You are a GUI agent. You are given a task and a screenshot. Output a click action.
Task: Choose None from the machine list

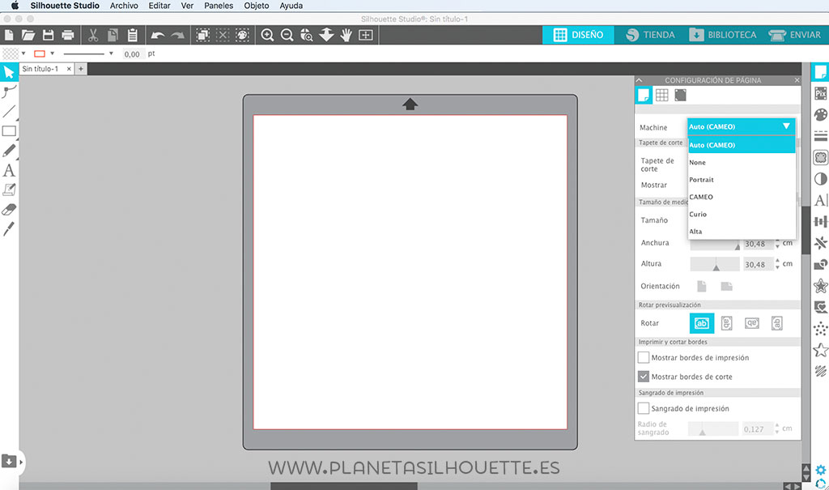[742, 163]
